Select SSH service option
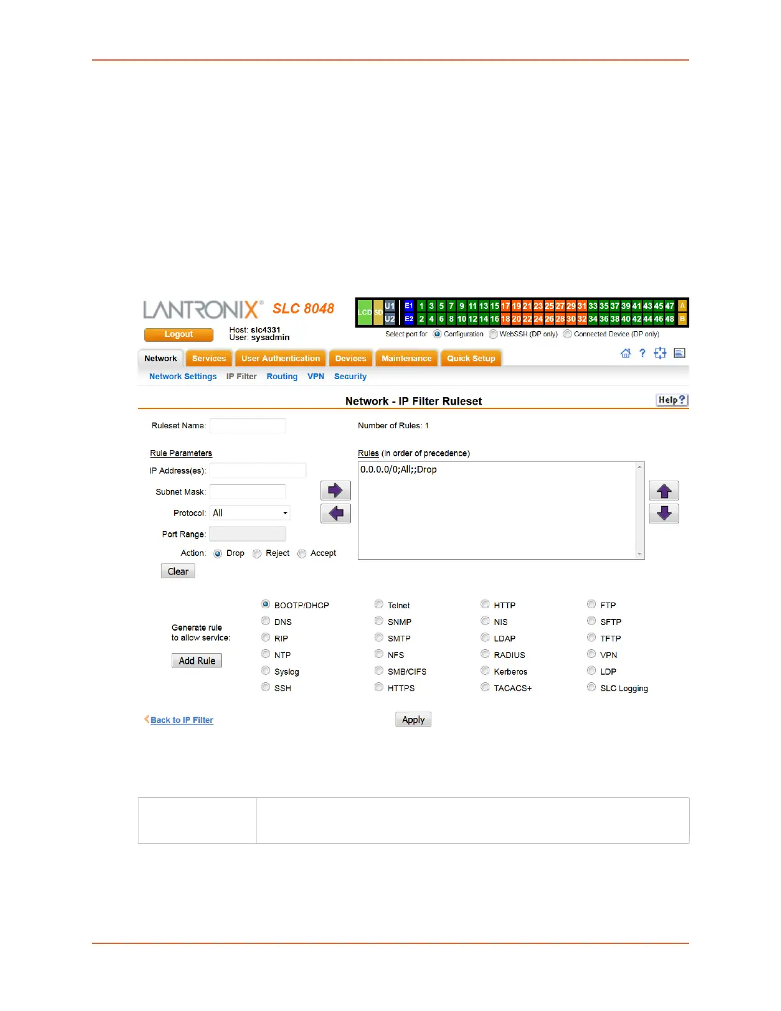The image size is (781, 1011). (265, 687)
